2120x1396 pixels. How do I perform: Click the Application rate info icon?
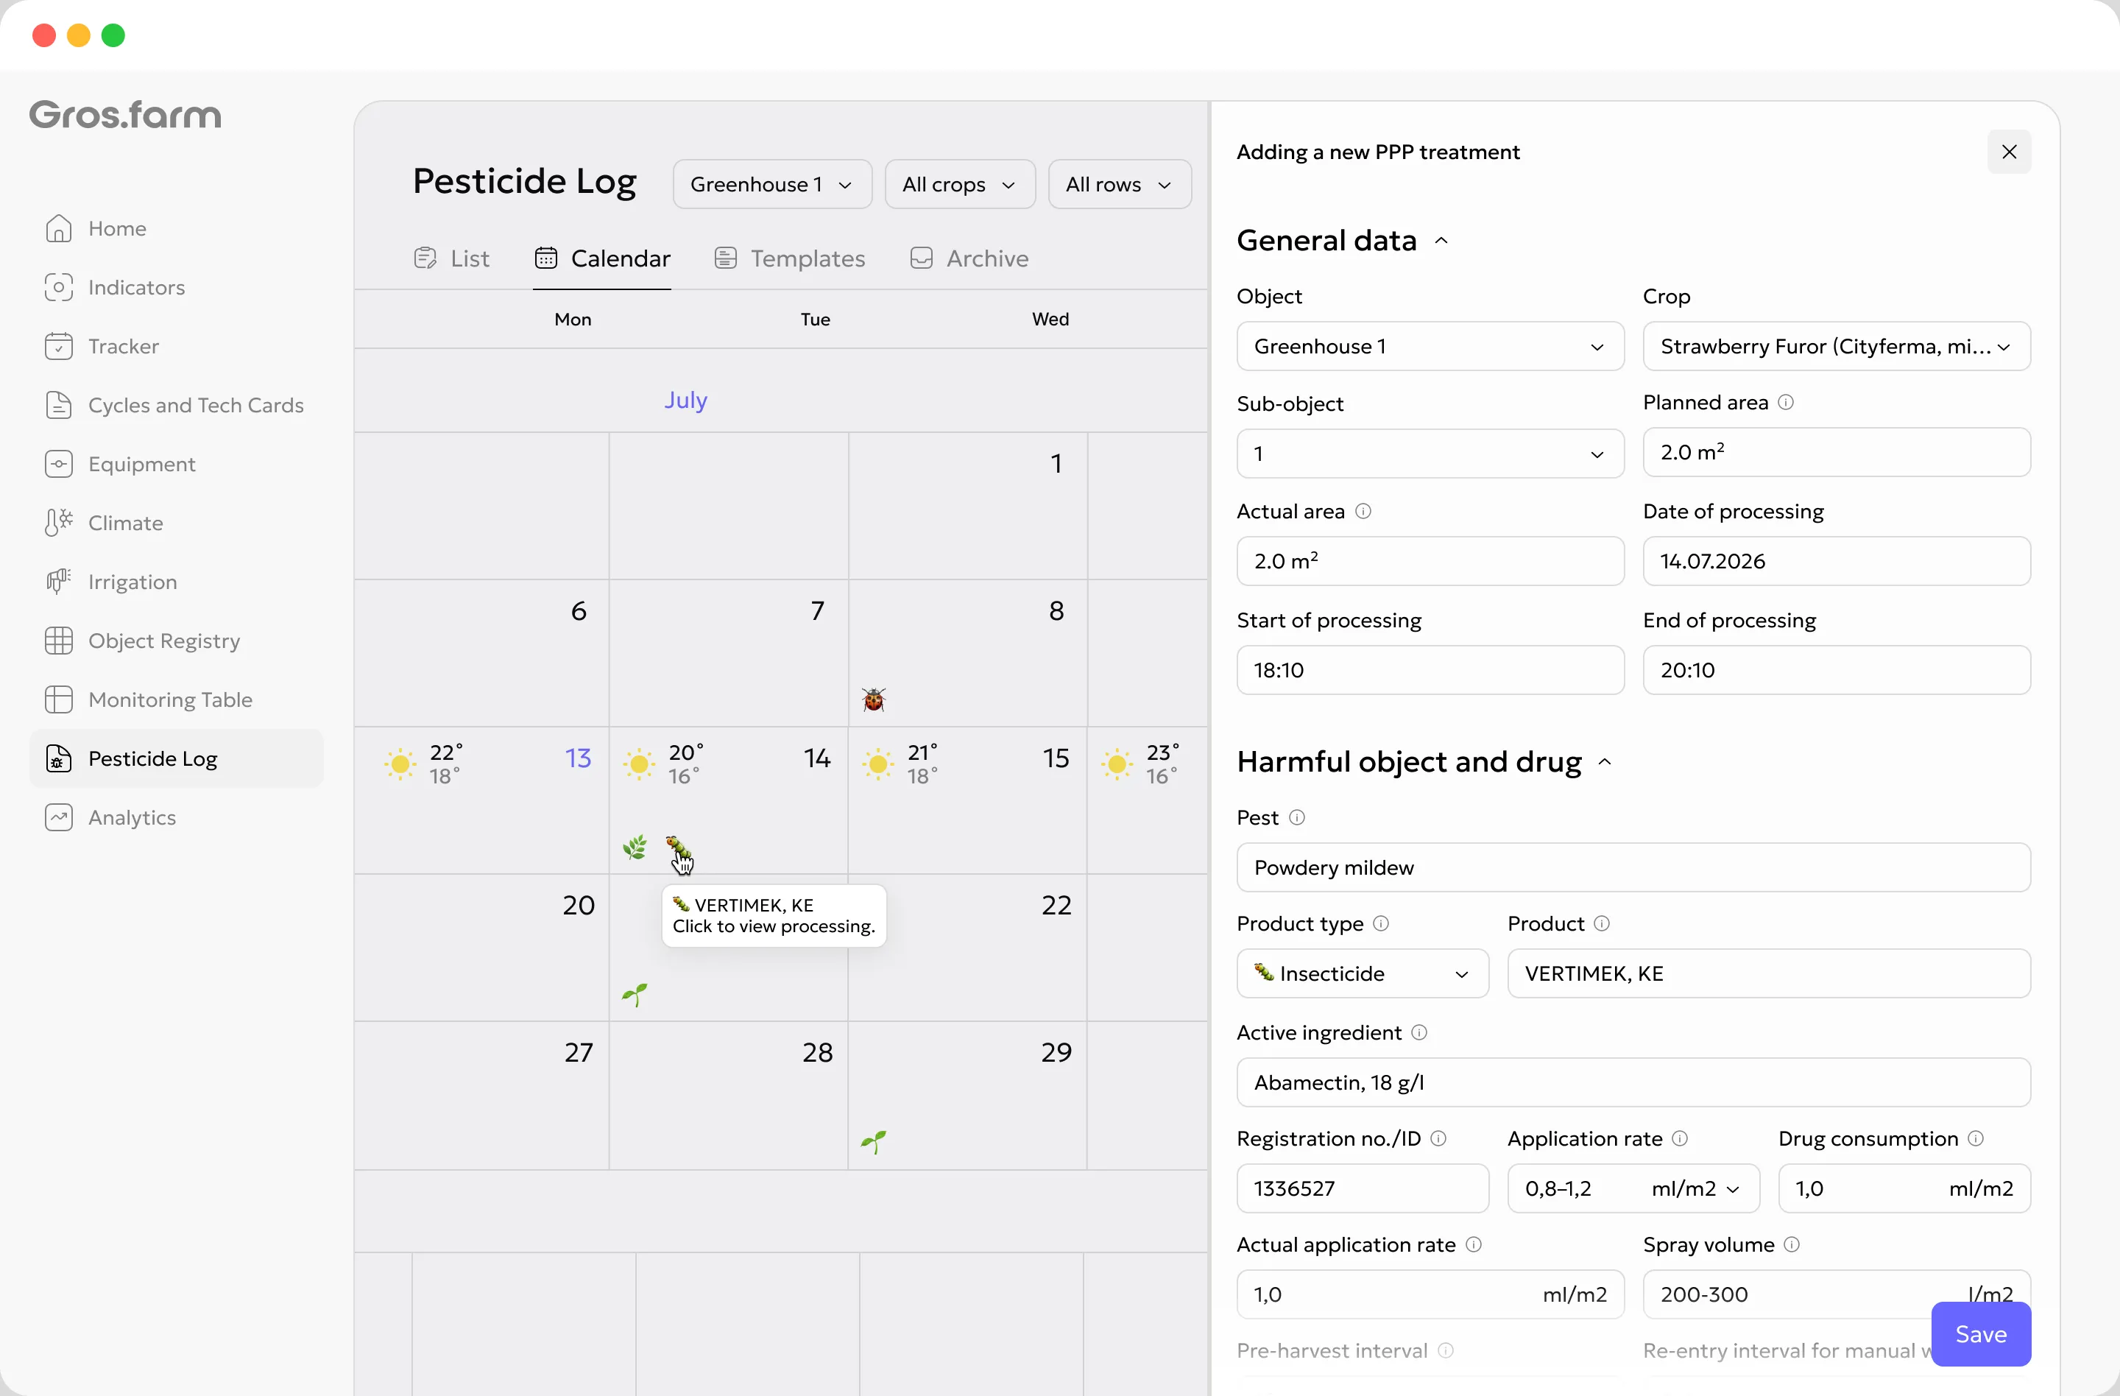click(x=1680, y=1138)
